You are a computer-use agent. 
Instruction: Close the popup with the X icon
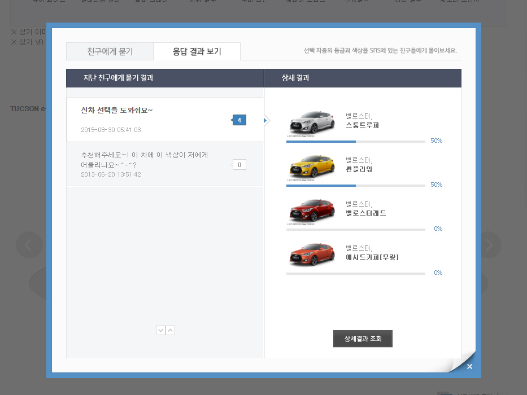point(469,367)
